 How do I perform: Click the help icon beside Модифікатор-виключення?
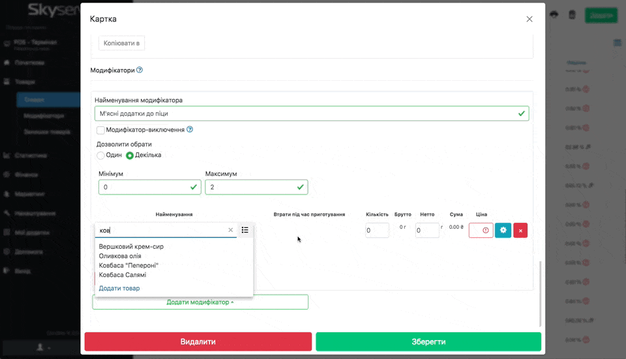click(x=190, y=130)
